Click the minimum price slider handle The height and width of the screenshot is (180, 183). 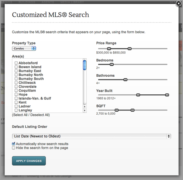pyautogui.click(x=109, y=49)
